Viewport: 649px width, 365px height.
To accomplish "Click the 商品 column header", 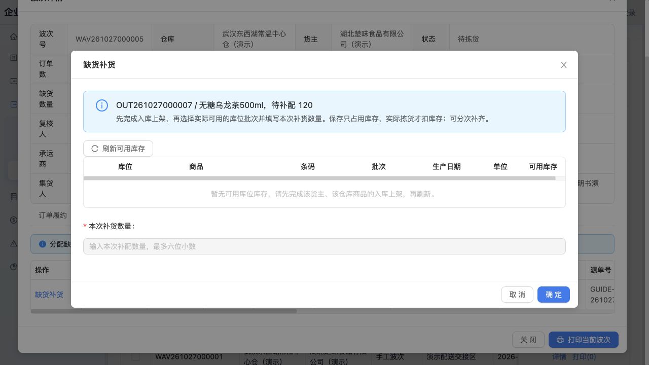I will (x=196, y=167).
